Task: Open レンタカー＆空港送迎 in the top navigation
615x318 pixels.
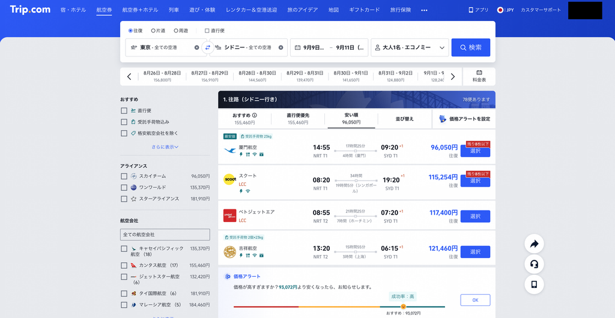Action: [252, 10]
